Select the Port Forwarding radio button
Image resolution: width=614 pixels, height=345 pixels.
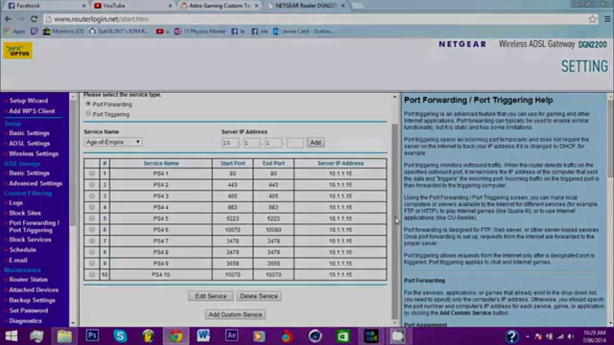click(x=88, y=103)
